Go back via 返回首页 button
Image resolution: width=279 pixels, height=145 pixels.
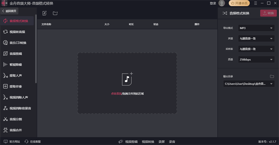[x=9, y=11]
